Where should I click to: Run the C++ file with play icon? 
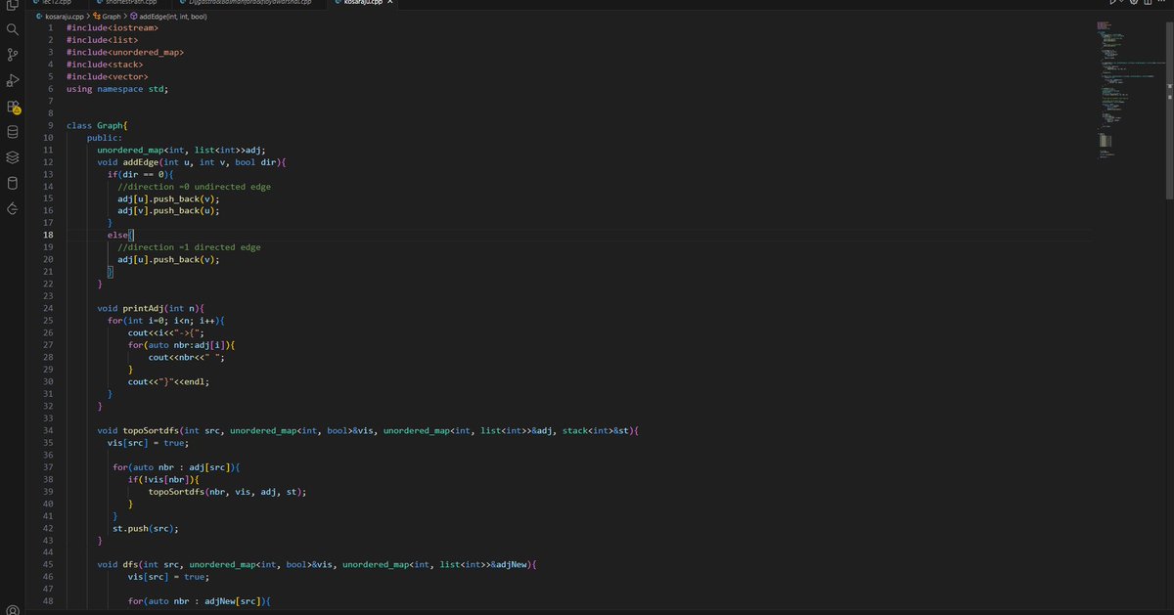tap(1112, 3)
